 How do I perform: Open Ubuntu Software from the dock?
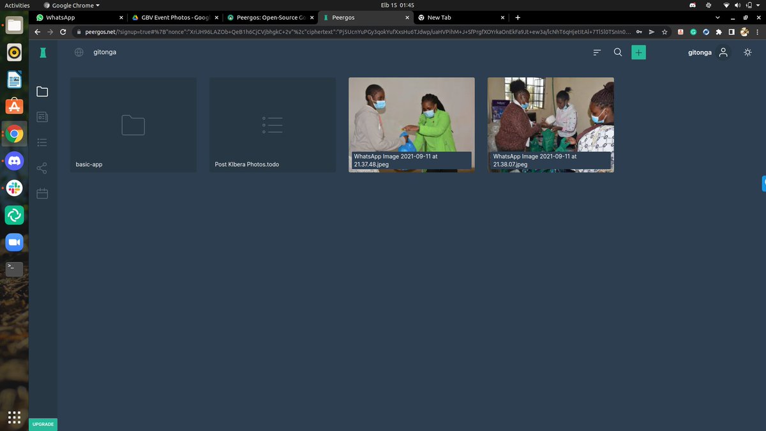tap(15, 107)
